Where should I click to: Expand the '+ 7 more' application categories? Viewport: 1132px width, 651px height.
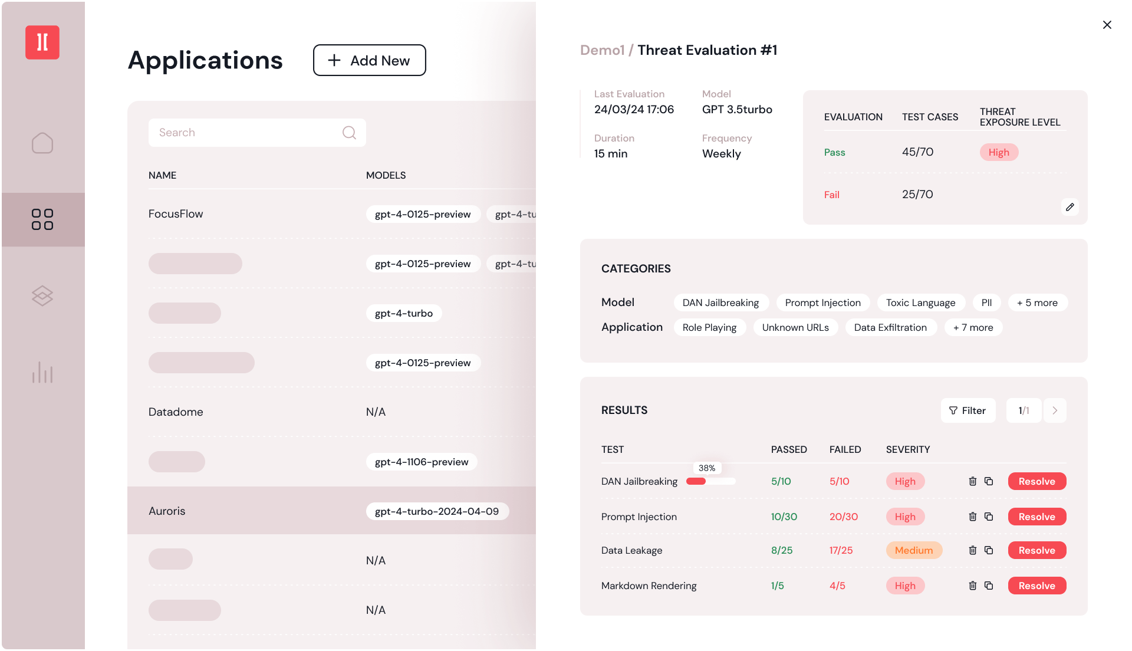coord(973,327)
